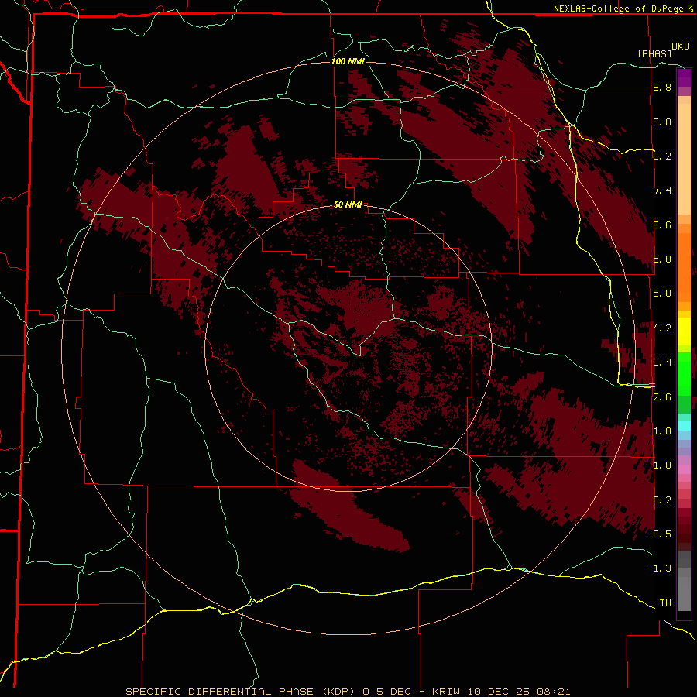Click the 50 NMI range ring label

coord(348,204)
